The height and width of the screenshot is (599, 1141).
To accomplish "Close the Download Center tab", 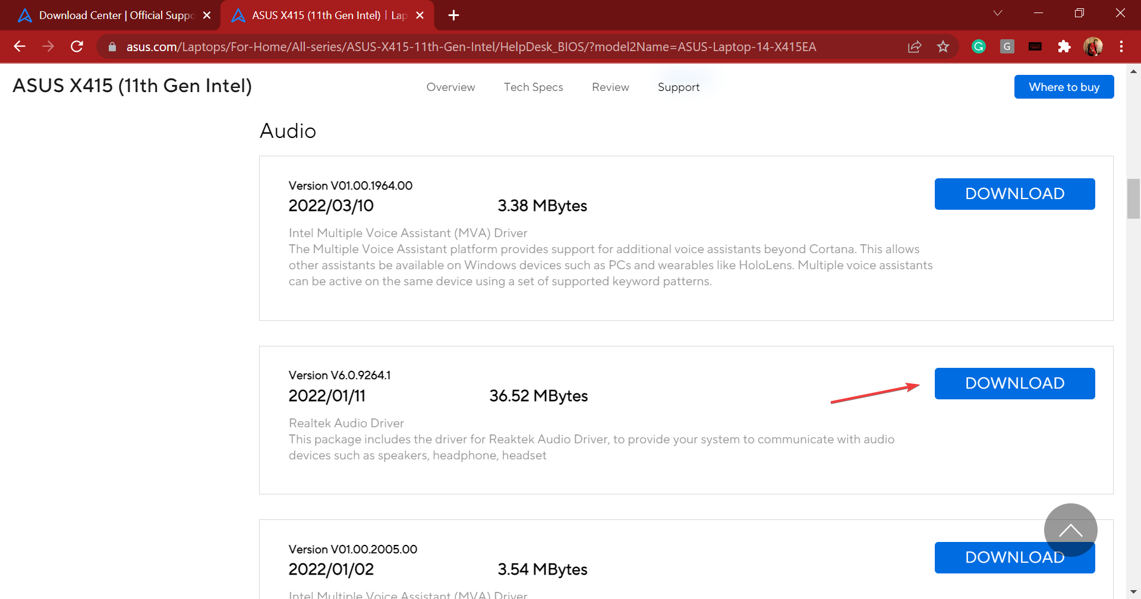I will [207, 15].
